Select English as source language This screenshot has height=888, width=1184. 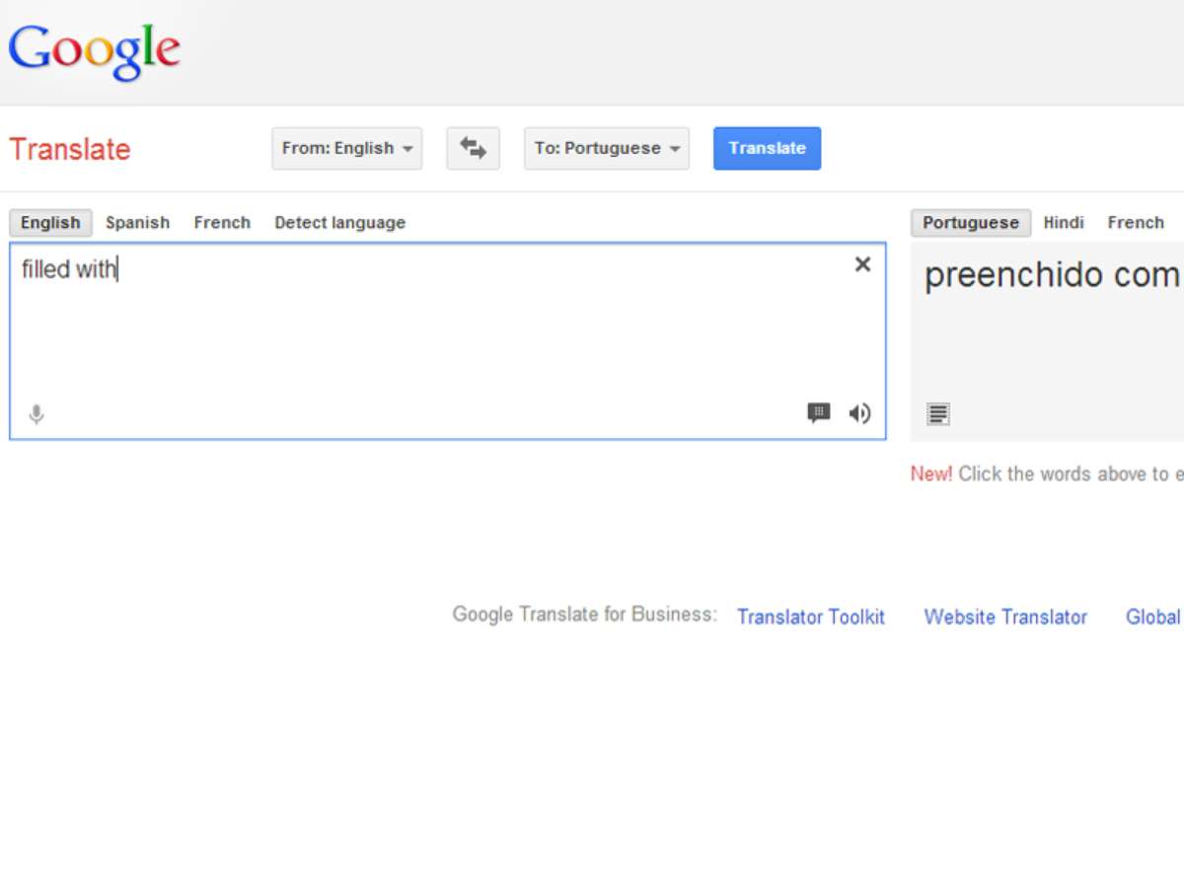(x=50, y=223)
